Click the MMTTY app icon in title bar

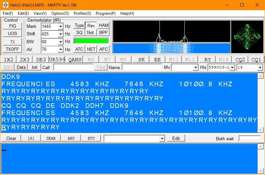(5, 5)
